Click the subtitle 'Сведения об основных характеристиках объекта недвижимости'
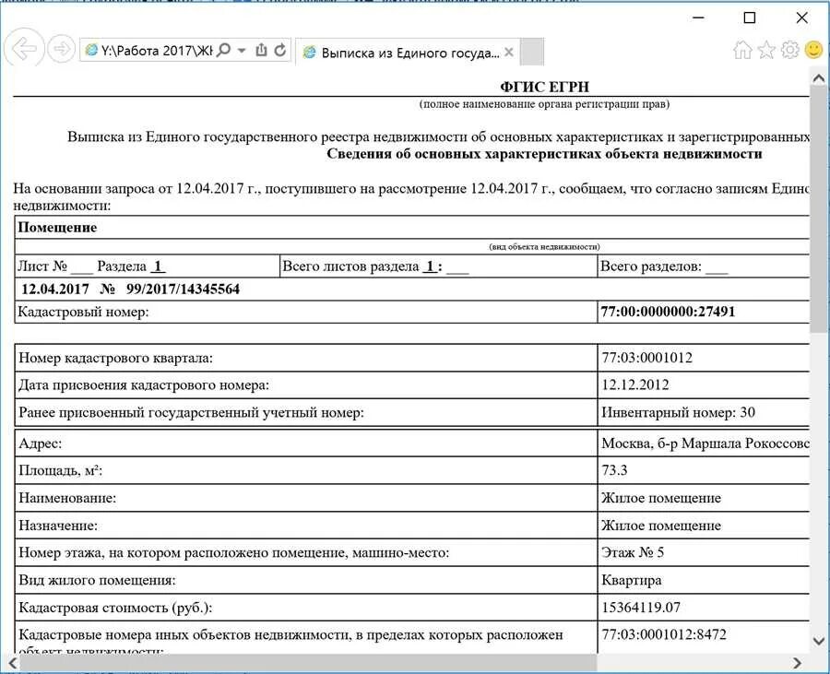Image resolution: width=830 pixels, height=674 pixels. coord(544,154)
